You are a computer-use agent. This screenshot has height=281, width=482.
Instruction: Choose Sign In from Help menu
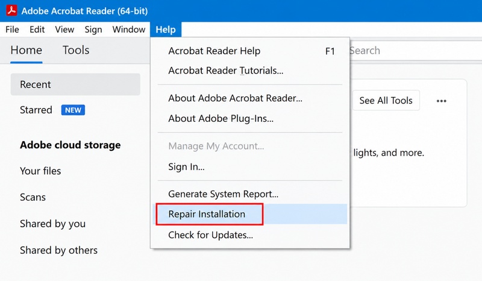250,167
